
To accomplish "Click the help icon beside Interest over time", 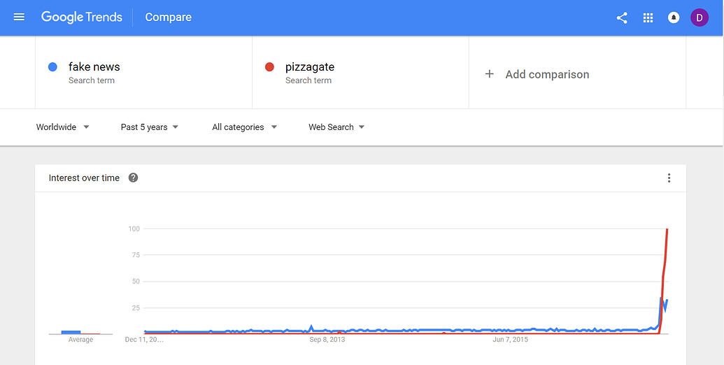I will click(133, 178).
